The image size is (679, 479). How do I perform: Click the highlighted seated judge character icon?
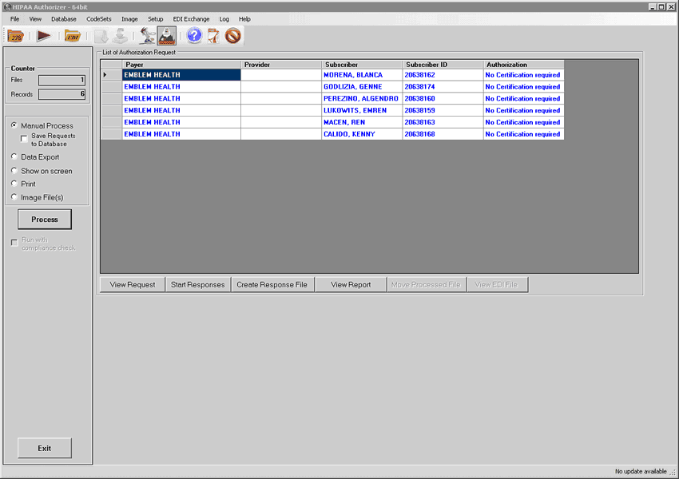pos(167,36)
